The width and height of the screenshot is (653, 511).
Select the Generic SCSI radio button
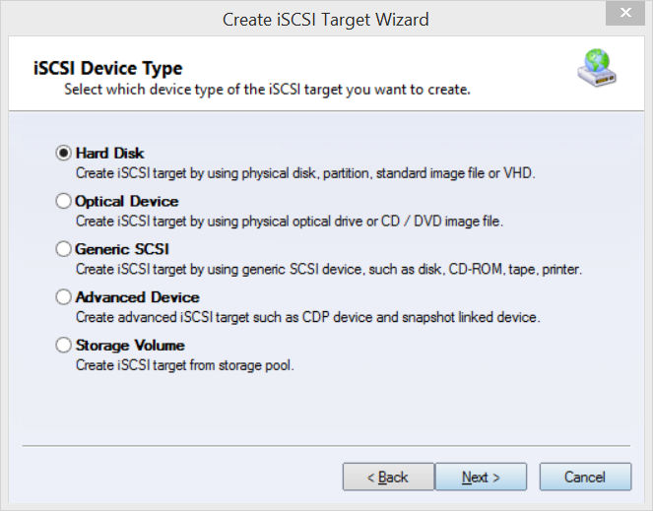pos(63,249)
